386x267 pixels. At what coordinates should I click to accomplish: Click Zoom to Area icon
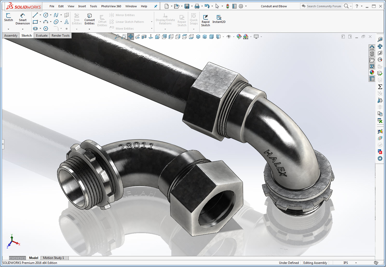(124, 37)
